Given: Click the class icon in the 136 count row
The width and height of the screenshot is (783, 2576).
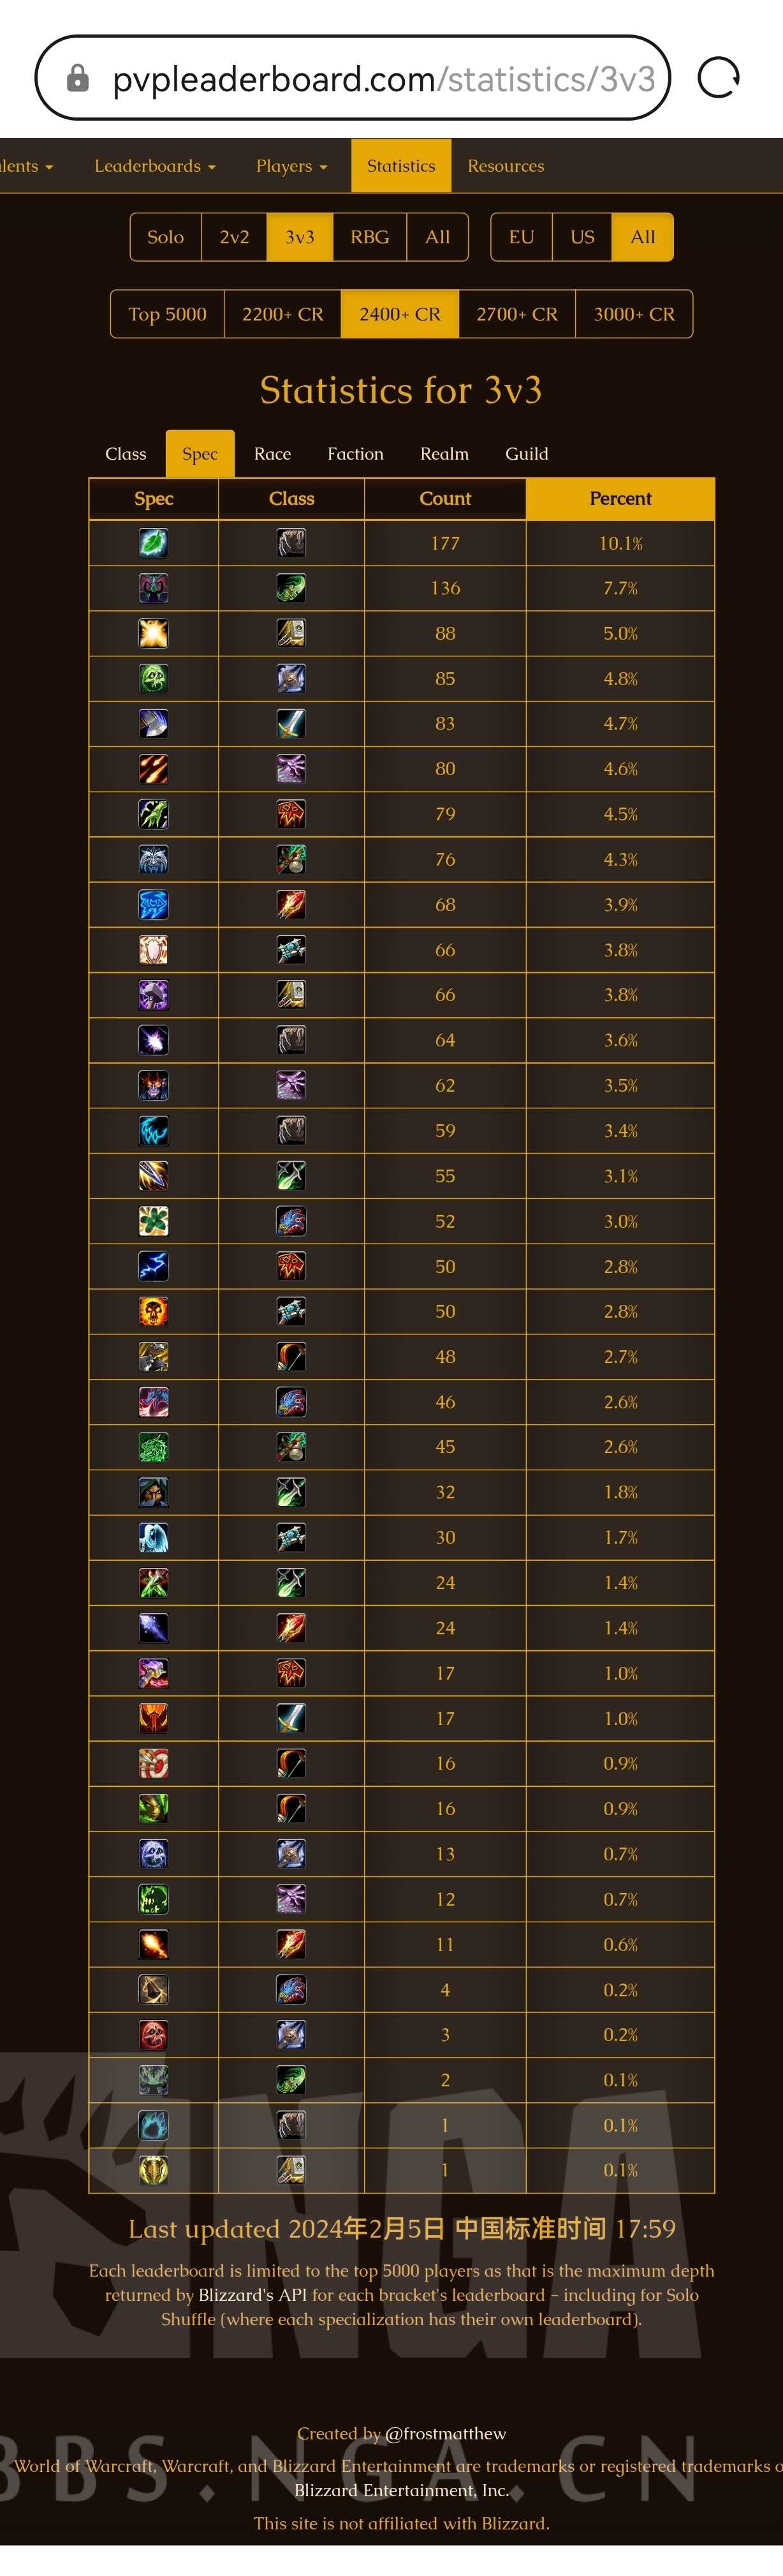Looking at the screenshot, I should (291, 588).
